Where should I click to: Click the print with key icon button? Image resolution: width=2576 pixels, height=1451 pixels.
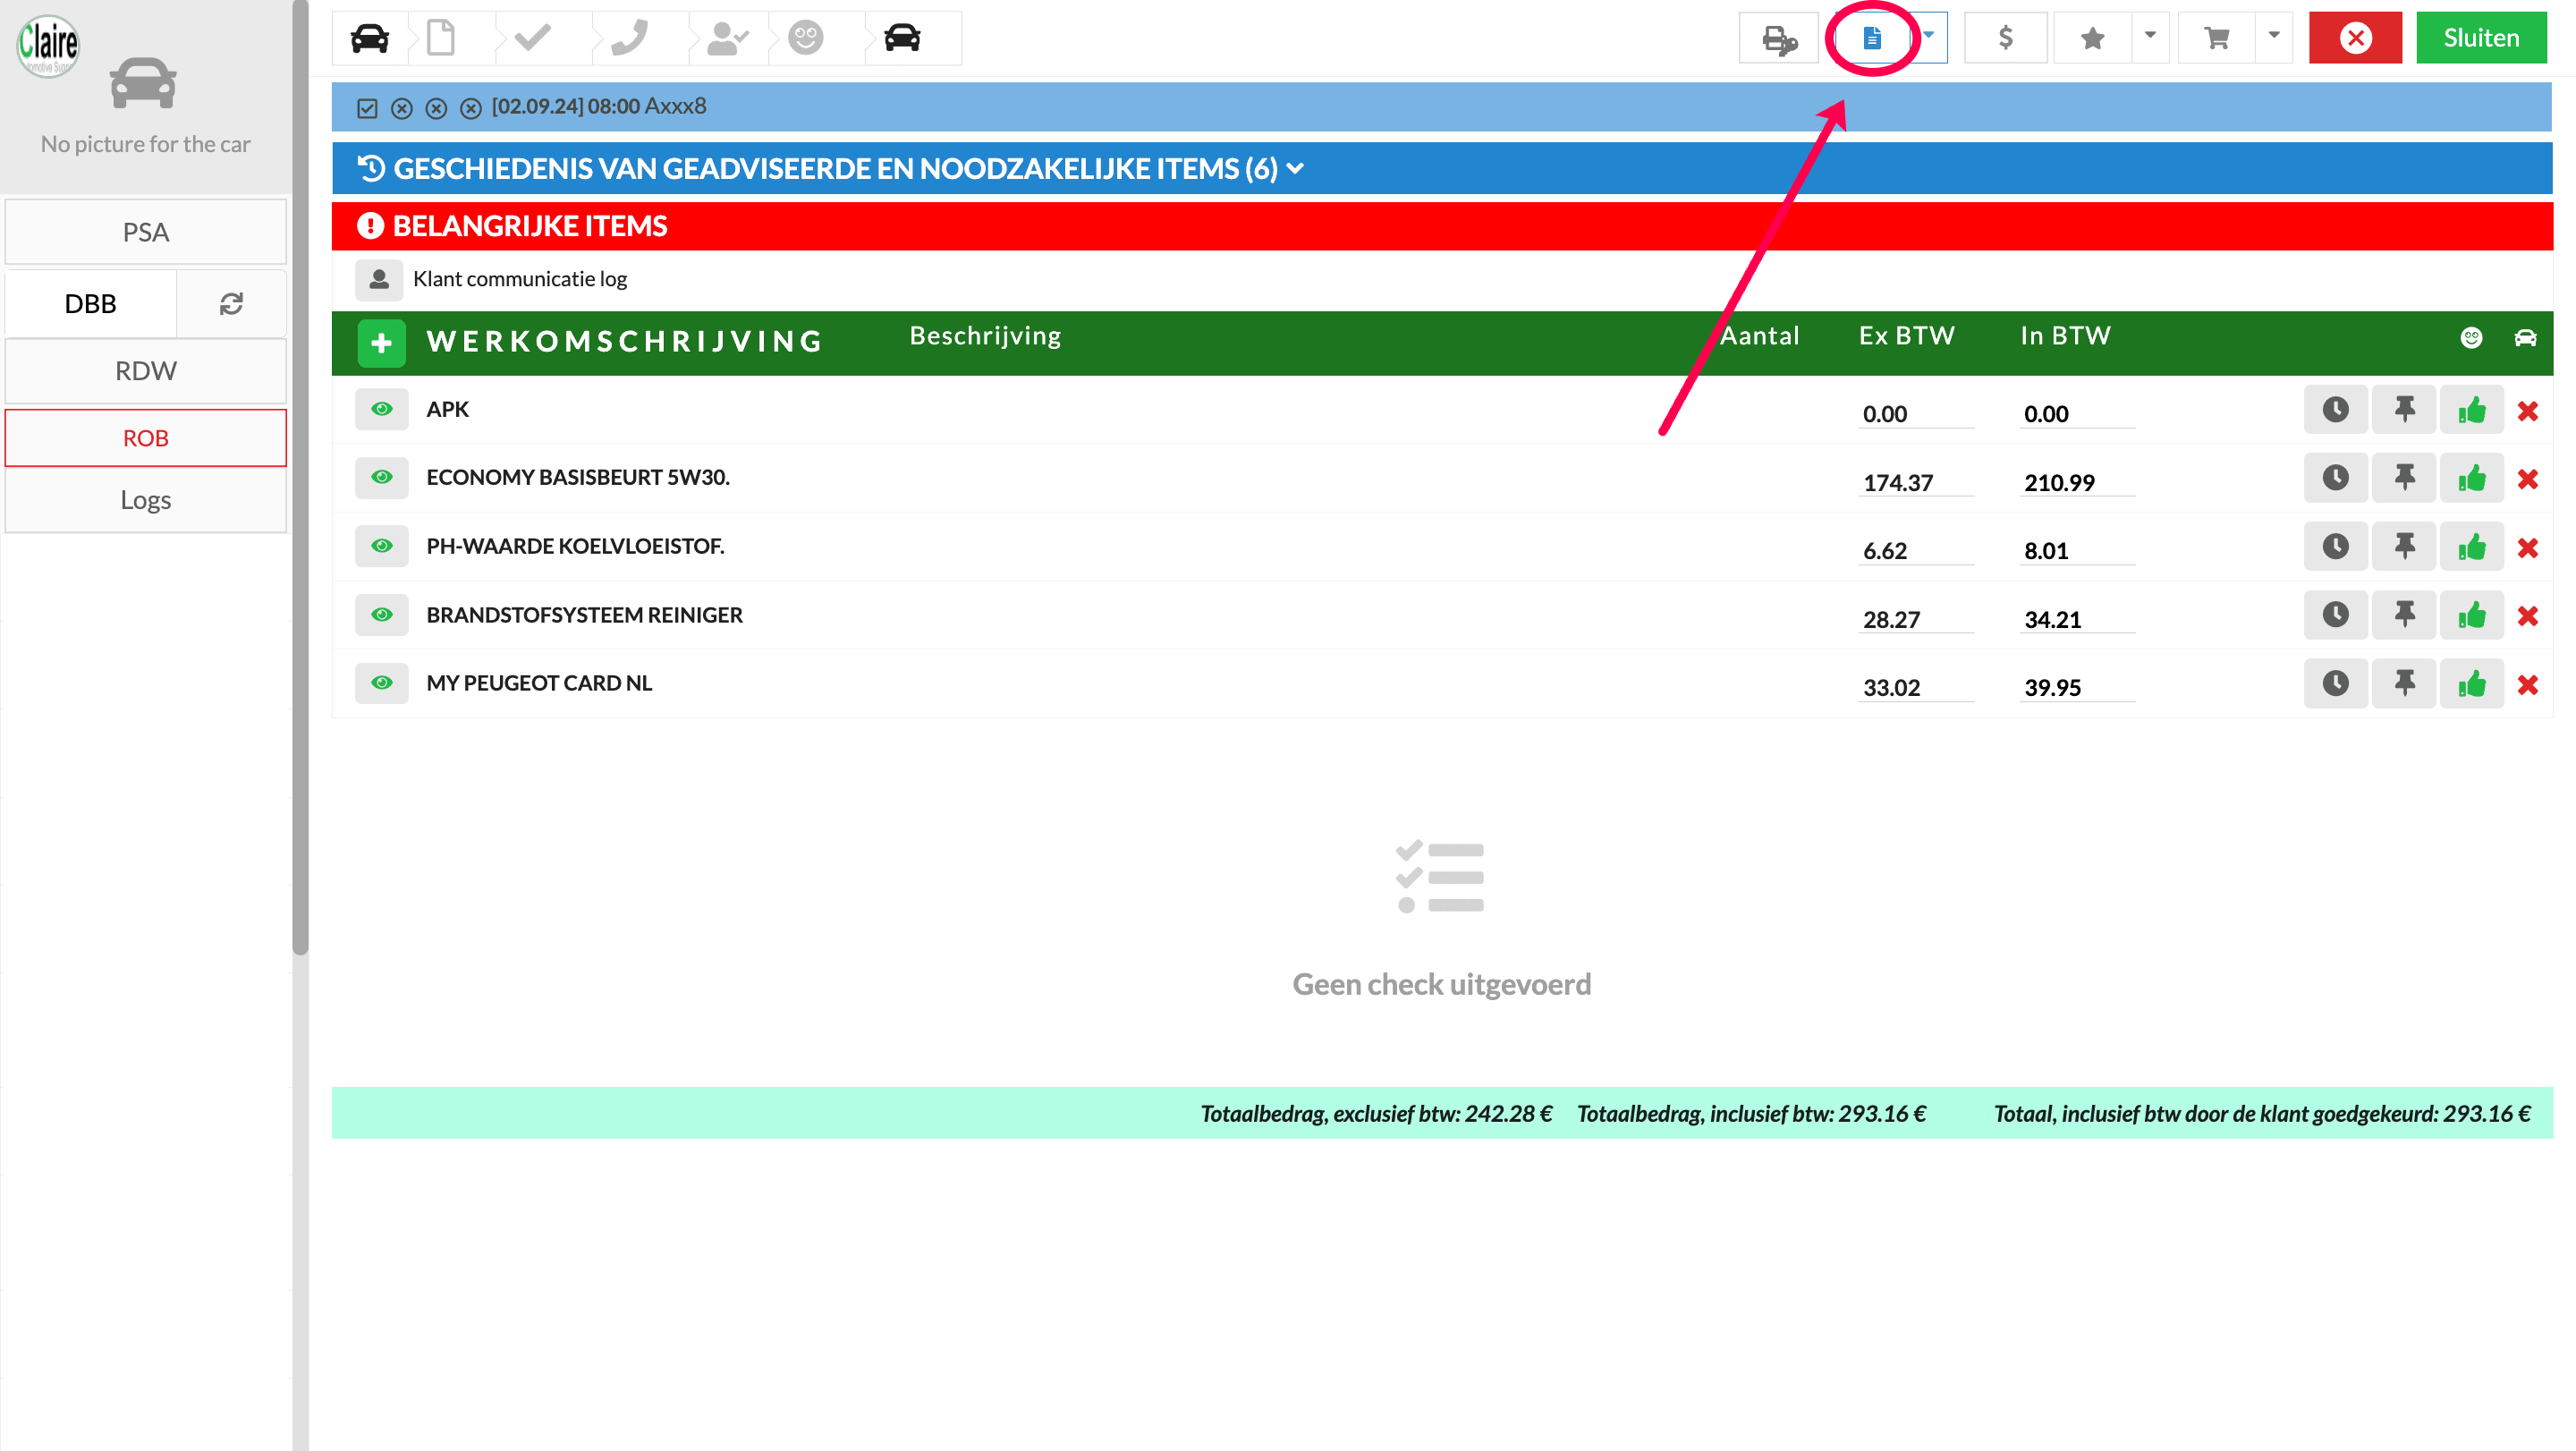click(x=1779, y=38)
